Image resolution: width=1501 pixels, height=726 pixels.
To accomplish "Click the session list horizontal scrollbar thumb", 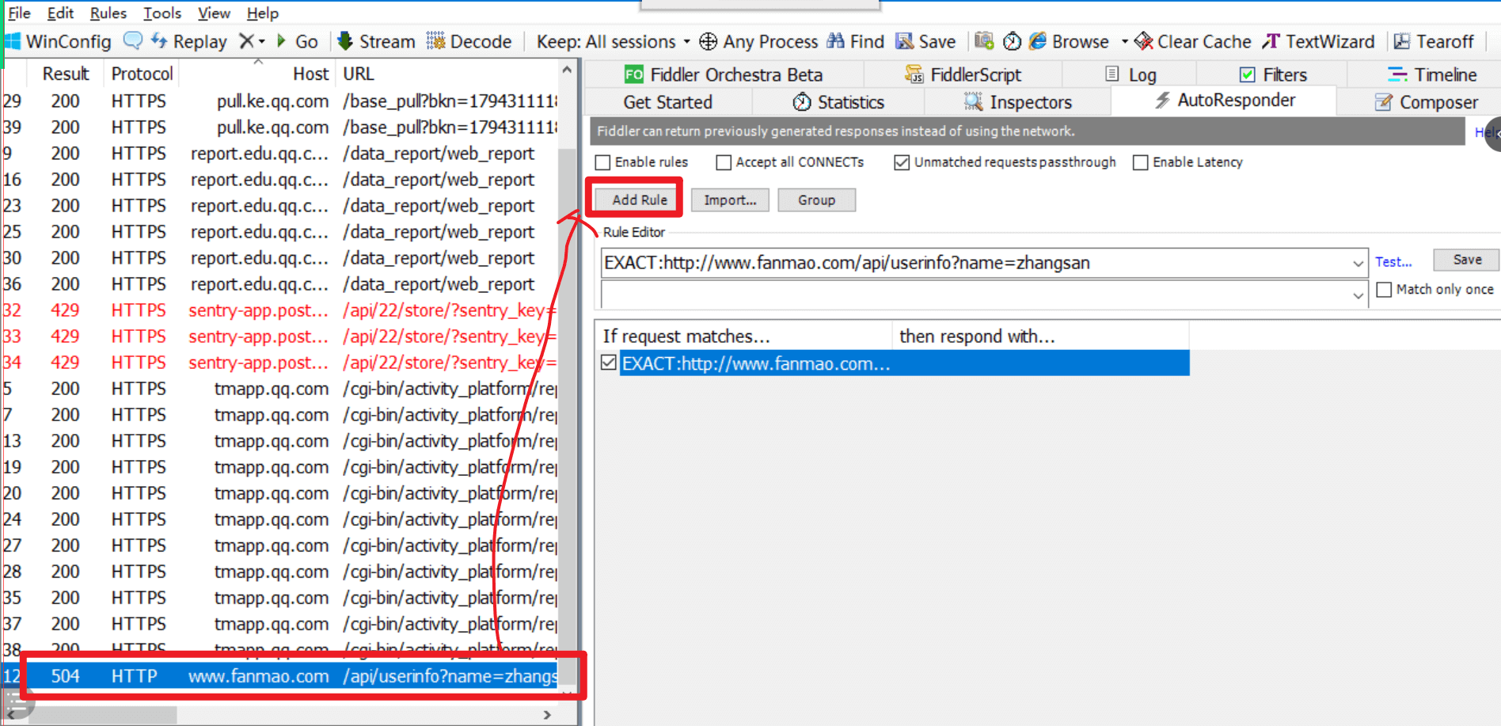I will 103,715.
